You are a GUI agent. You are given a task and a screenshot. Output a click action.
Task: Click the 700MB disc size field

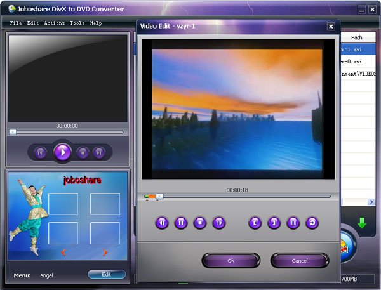click(358, 279)
